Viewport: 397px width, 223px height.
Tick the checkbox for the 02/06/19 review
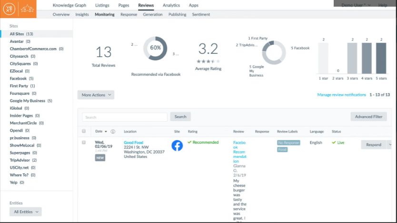(x=84, y=143)
